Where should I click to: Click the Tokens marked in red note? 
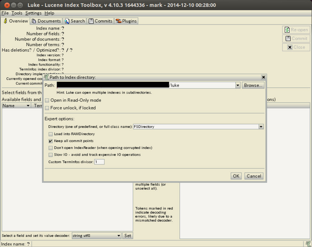(154, 214)
